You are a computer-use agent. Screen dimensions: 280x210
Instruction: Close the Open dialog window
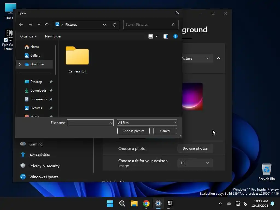(178, 13)
